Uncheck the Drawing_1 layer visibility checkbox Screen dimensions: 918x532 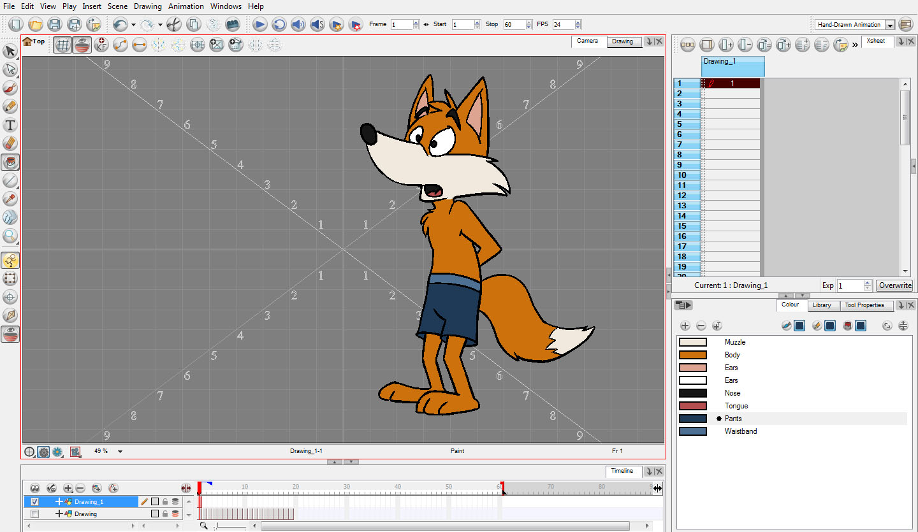(35, 502)
